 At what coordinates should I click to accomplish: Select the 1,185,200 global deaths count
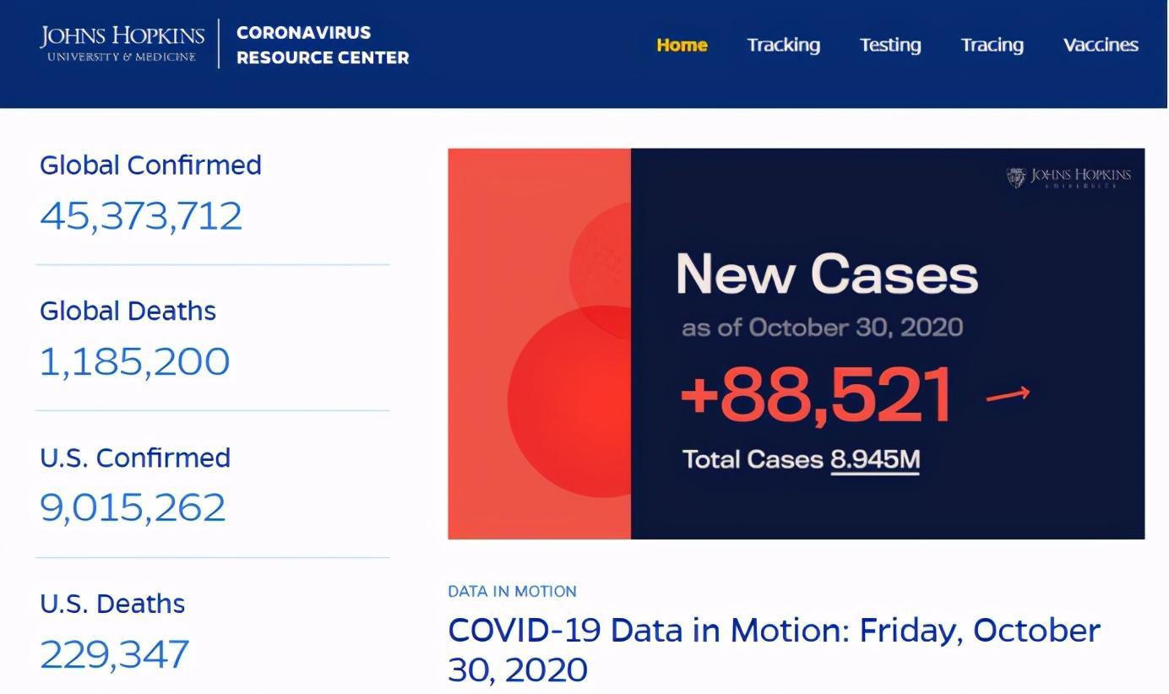pyautogui.click(x=134, y=361)
